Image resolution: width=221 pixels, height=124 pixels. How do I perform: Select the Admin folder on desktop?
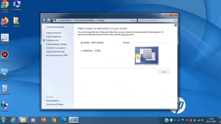(17, 22)
